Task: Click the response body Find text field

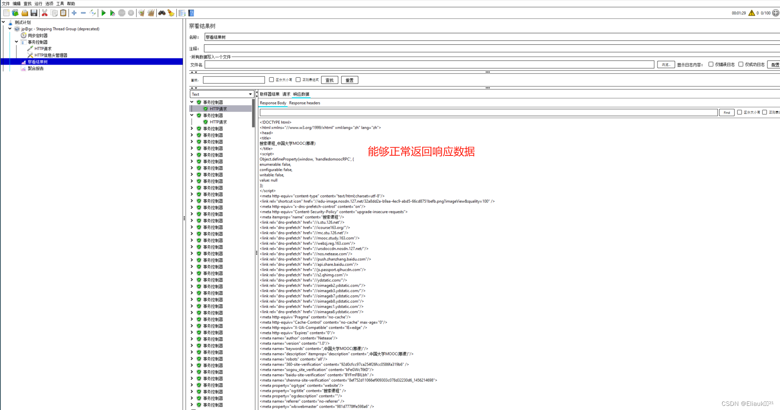Action: (488, 113)
